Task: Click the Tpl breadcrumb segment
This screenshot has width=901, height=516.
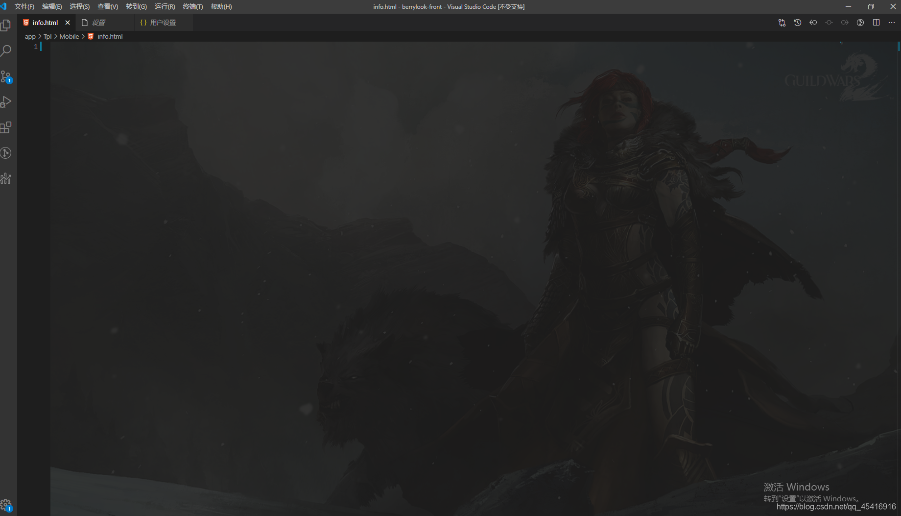Action: [47, 36]
